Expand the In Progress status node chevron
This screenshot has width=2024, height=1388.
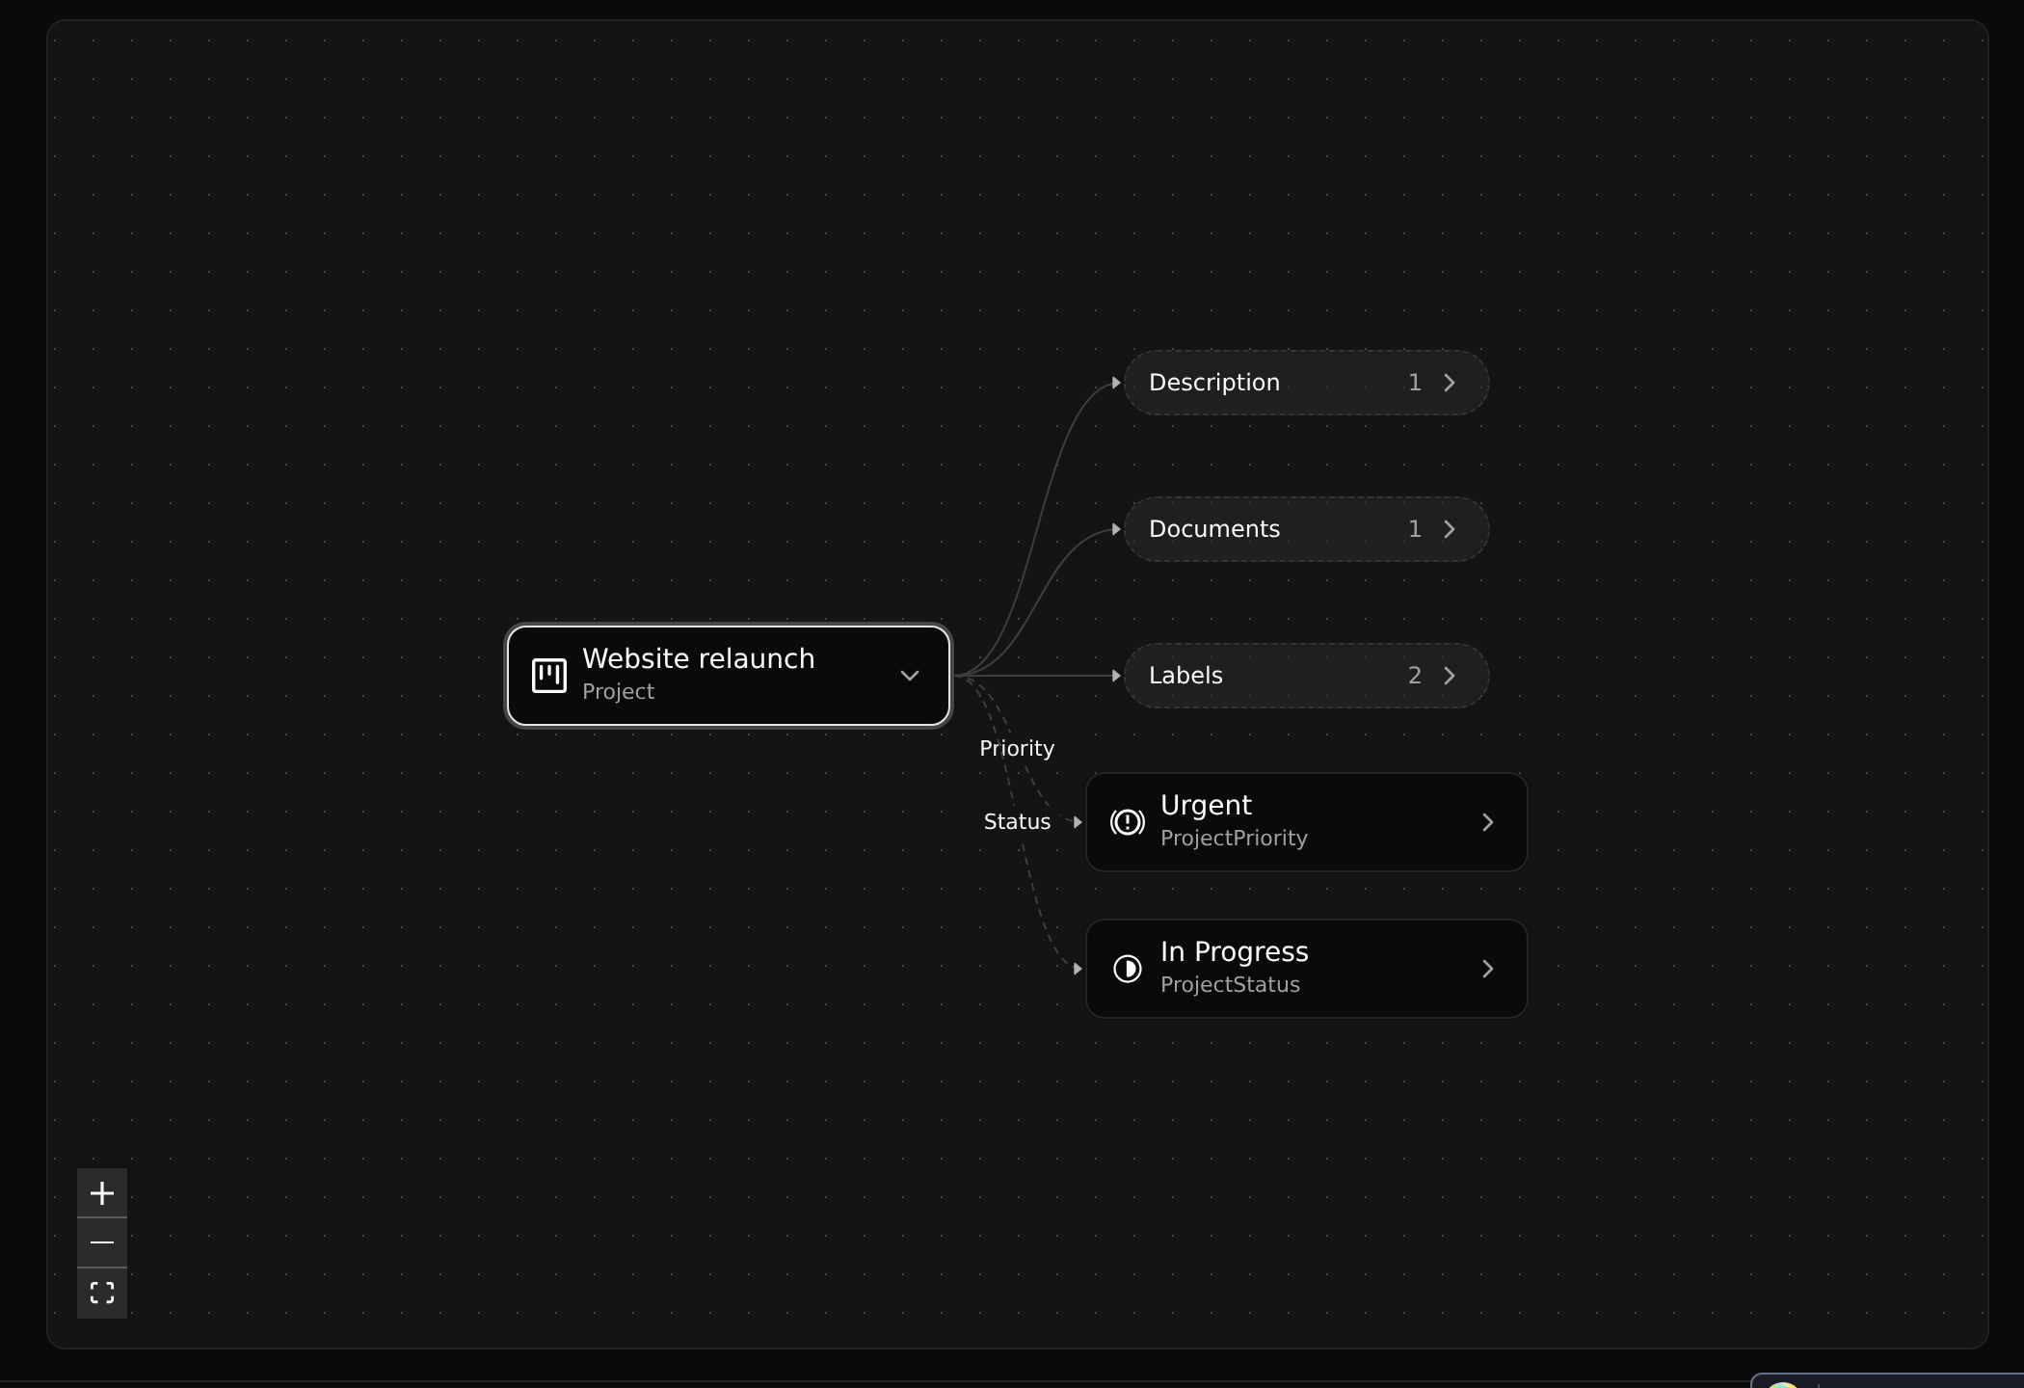pyautogui.click(x=1488, y=969)
